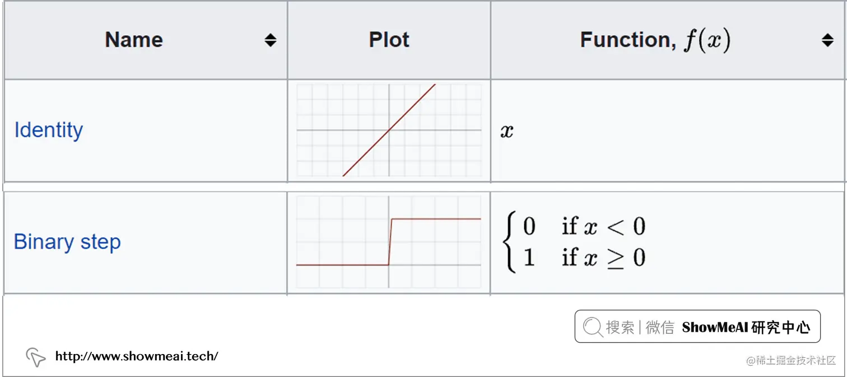Open the Binary step plot thumbnail

click(389, 242)
